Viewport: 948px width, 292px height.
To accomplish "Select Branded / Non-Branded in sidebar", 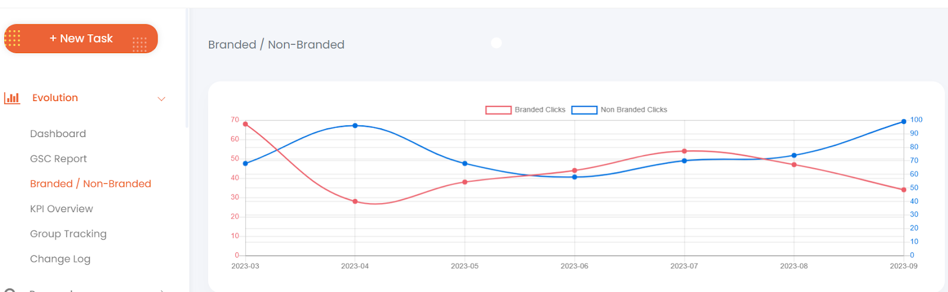I will pyautogui.click(x=91, y=184).
